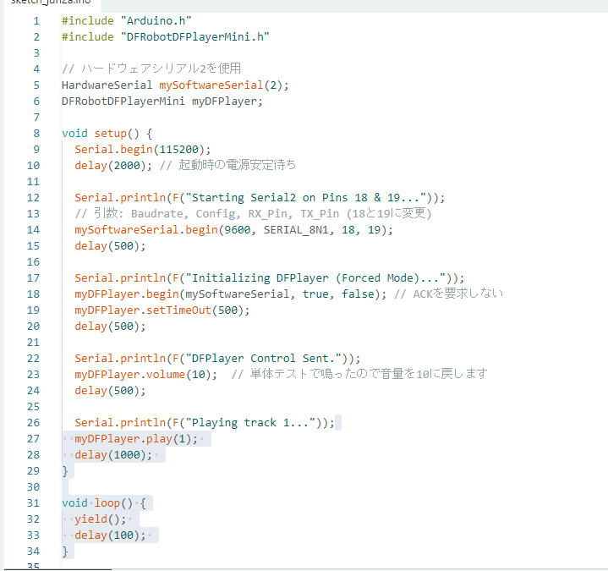Click the 引数: Baudrate, Config comment line
The width and height of the screenshot is (608, 571).
click(x=253, y=214)
